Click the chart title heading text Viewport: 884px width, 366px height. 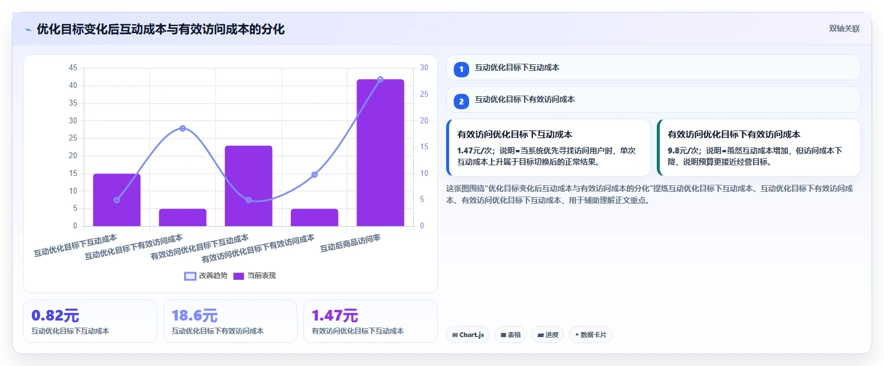coord(161,29)
